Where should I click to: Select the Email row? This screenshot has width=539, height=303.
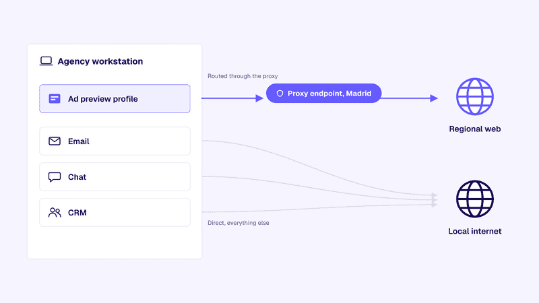click(x=115, y=141)
